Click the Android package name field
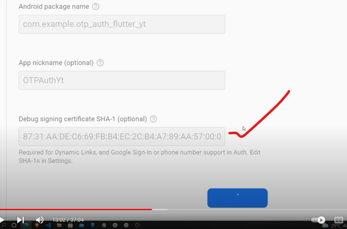Viewport: 347px width, 229px height. (x=121, y=24)
